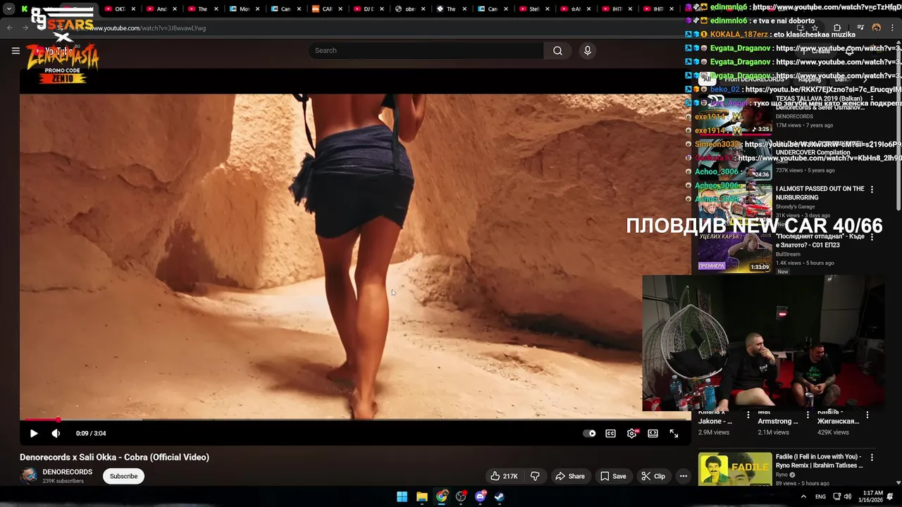This screenshot has height=507, width=902.
Task: Open the Windows Start menu
Action: tap(402, 496)
